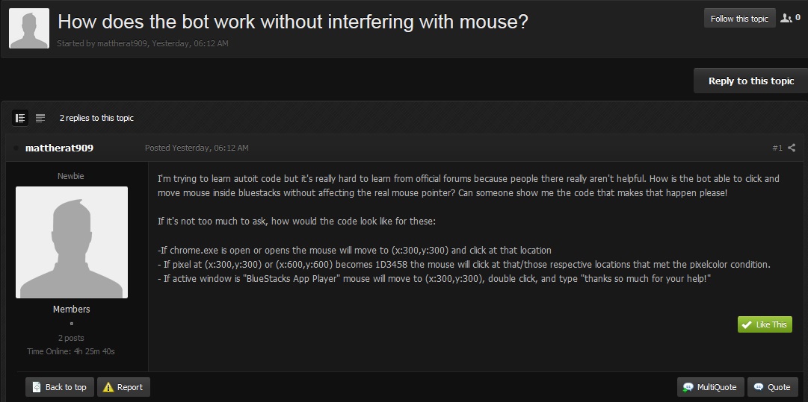Switch to the standard post view icon
The image size is (808, 402).
[x=20, y=118]
